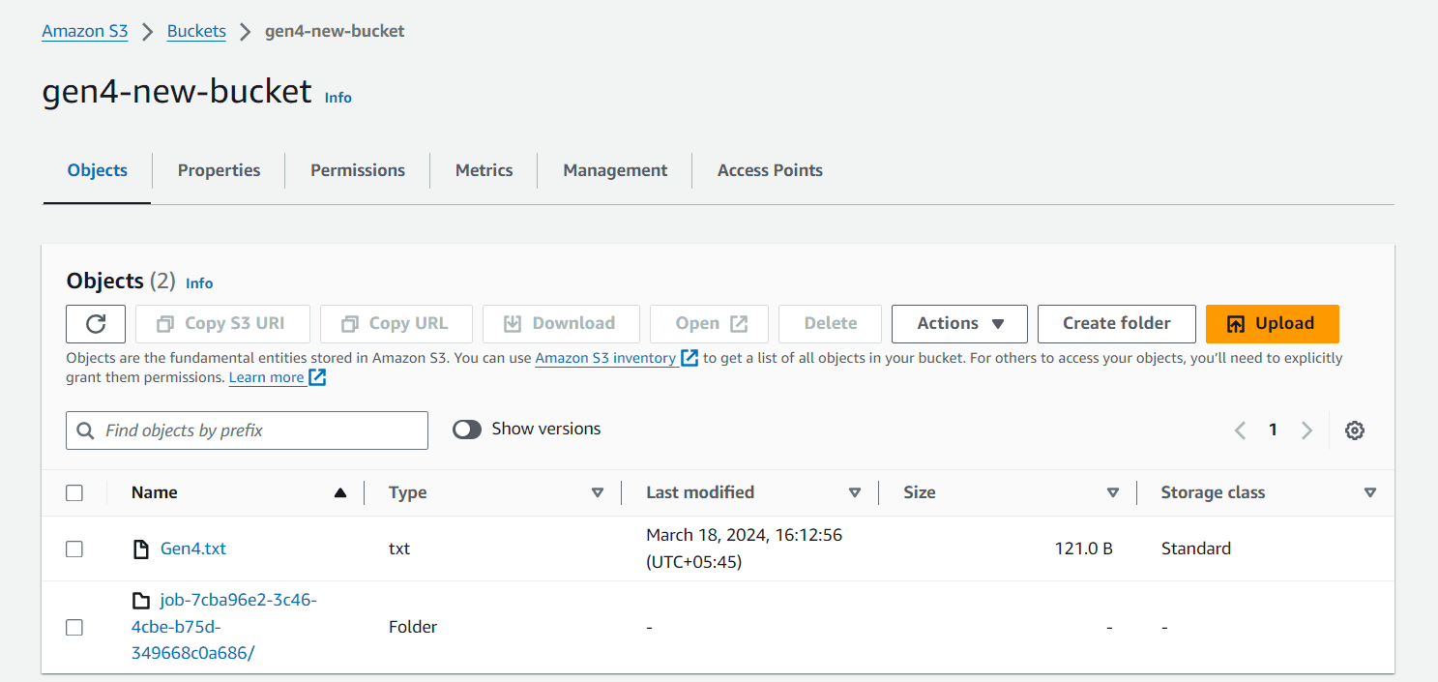Follow the Amazon S3 inventory link

[x=605, y=358]
